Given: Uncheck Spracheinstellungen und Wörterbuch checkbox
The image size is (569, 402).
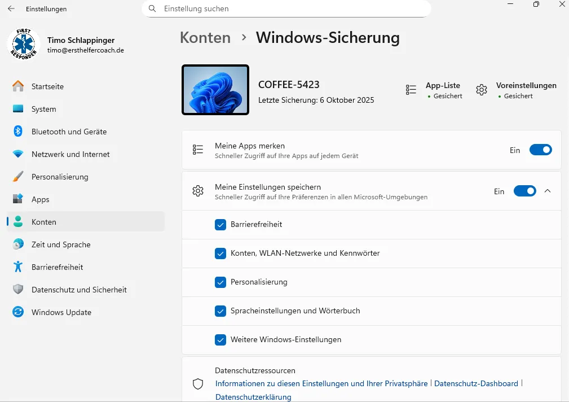Looking at the screenshot, I should click(x=220, y=311).
